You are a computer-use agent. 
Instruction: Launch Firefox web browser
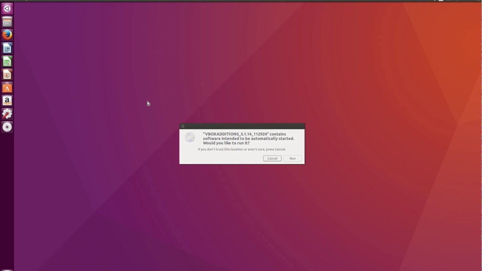7,35
